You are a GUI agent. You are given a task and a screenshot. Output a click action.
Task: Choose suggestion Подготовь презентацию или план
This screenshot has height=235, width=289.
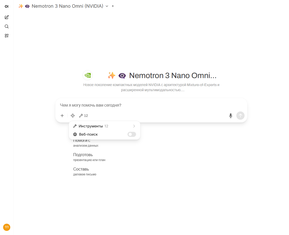coord(89,157)
